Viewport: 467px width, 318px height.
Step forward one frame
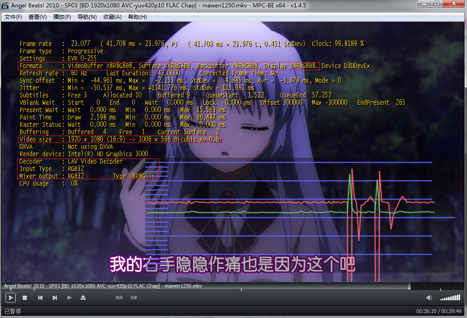(69, 298)
